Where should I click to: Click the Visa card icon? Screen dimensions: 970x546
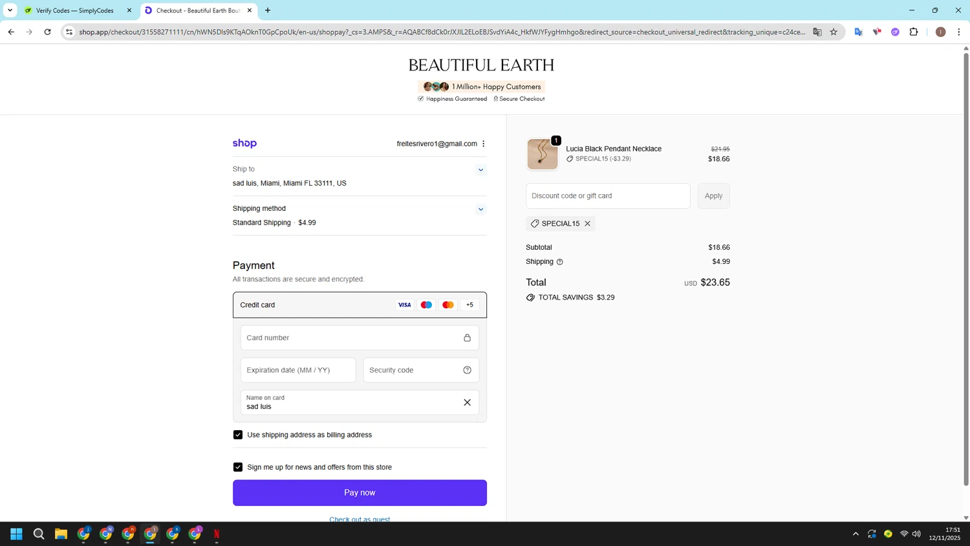point(404,305)
